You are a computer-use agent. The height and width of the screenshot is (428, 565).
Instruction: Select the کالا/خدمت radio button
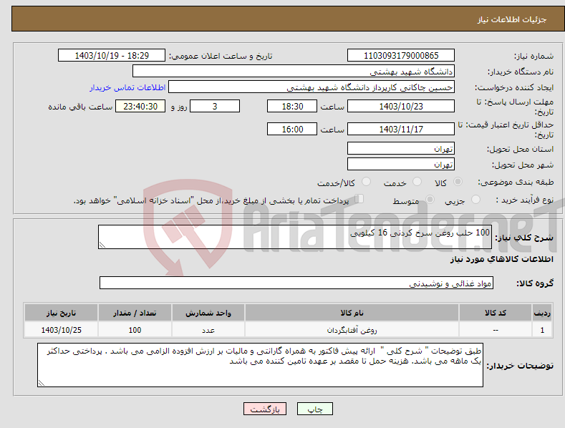tap(366, 182)
